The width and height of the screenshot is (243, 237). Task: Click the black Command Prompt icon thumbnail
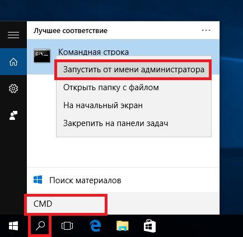(x=42, y=55)
